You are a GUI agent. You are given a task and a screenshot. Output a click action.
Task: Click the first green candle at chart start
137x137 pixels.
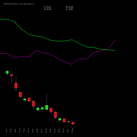point(7,72)
